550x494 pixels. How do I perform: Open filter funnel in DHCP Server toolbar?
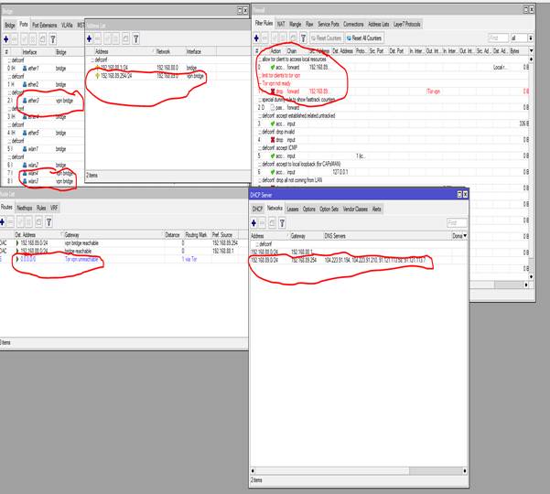(x=282, y=222)
